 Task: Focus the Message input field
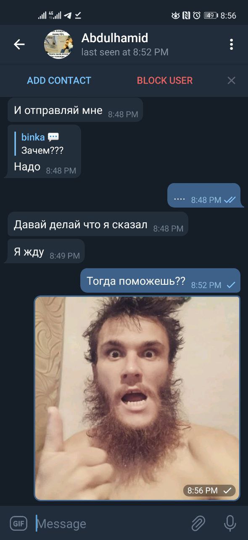coord(109,524)
